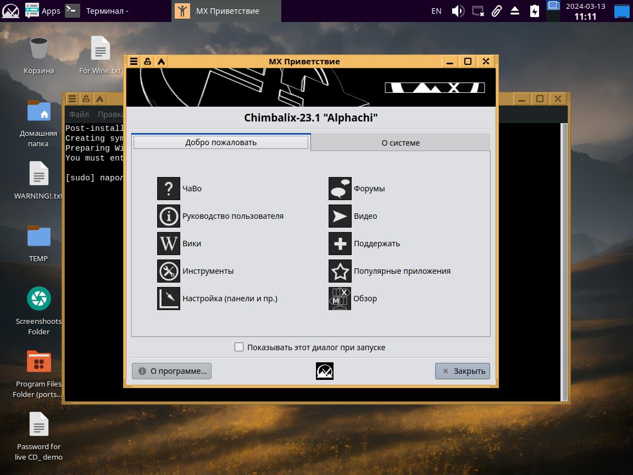
Task: Select the WARNING!.txt desktop file
Action: coord(39,180)
